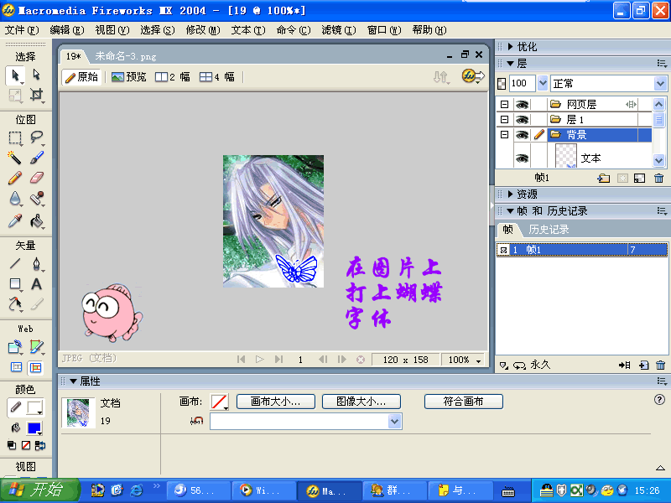
Task: Collapse the 帧 和 历史记录 panel
Action: pos(510,211)
